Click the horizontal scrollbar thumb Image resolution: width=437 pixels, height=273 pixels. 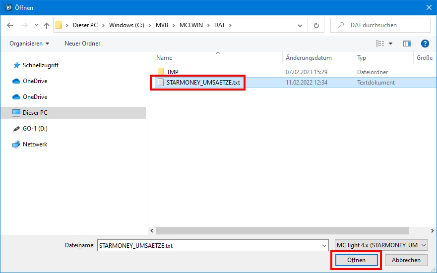[282, 231]
